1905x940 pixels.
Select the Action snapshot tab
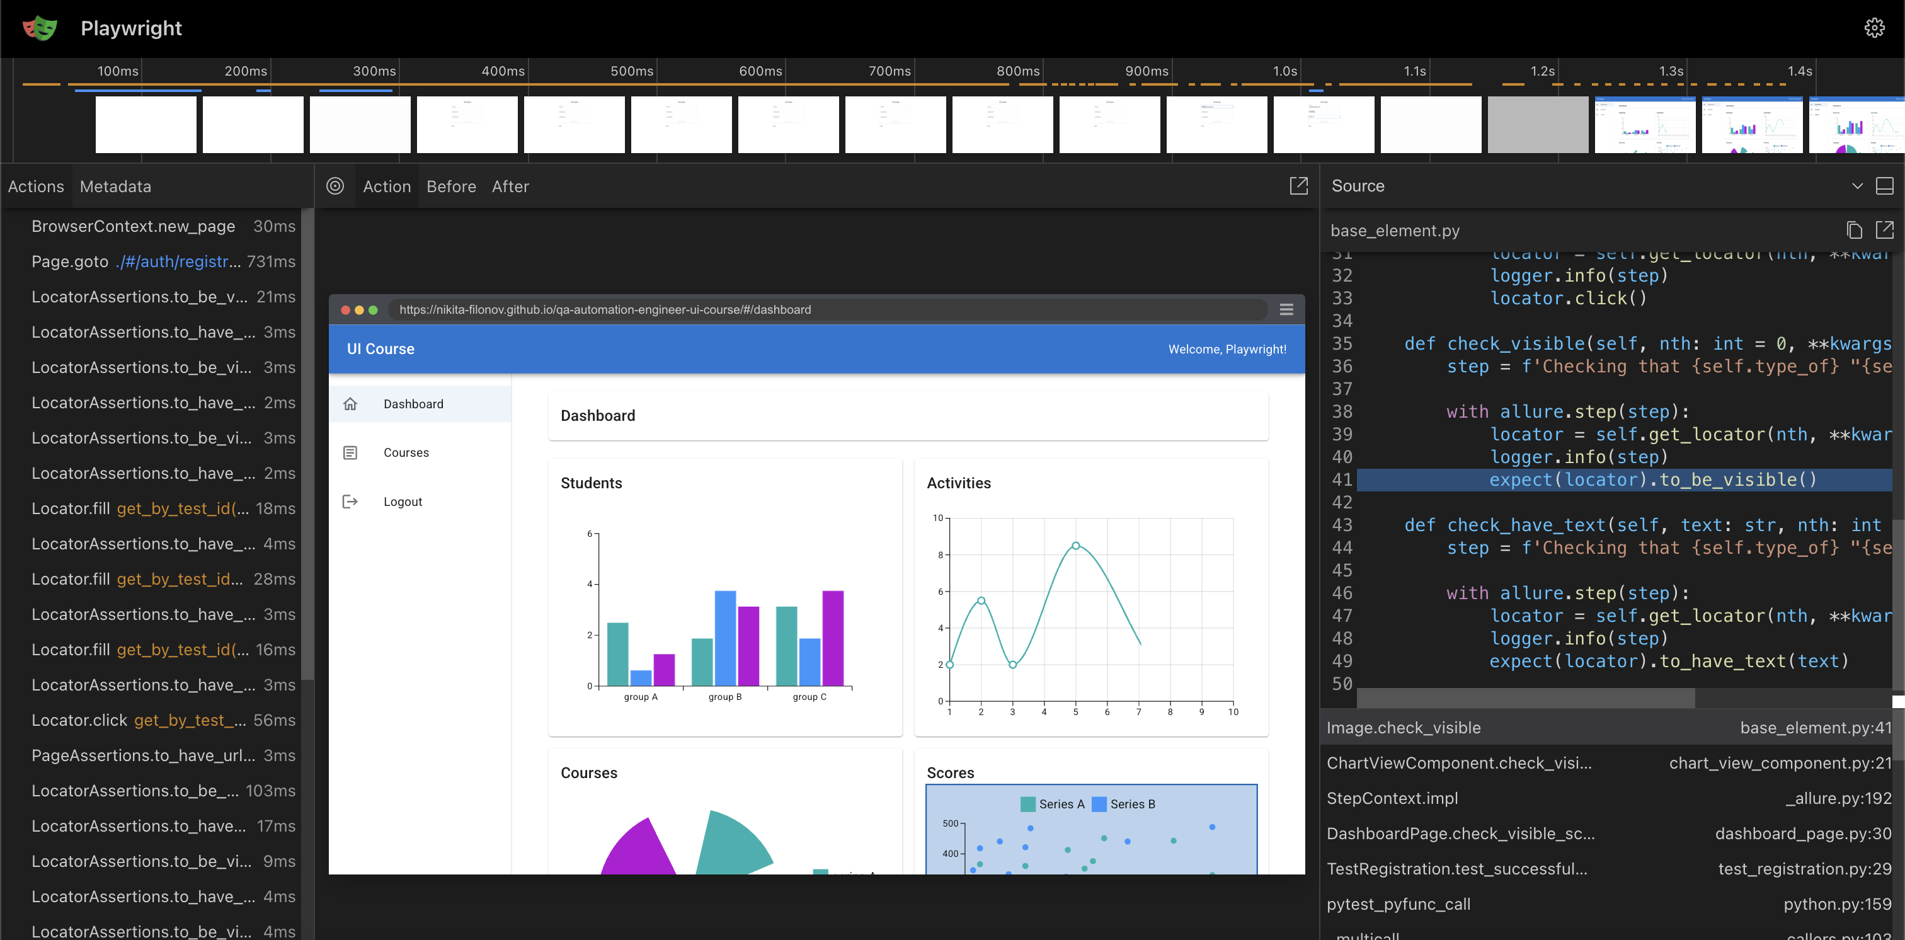[387, 186]
